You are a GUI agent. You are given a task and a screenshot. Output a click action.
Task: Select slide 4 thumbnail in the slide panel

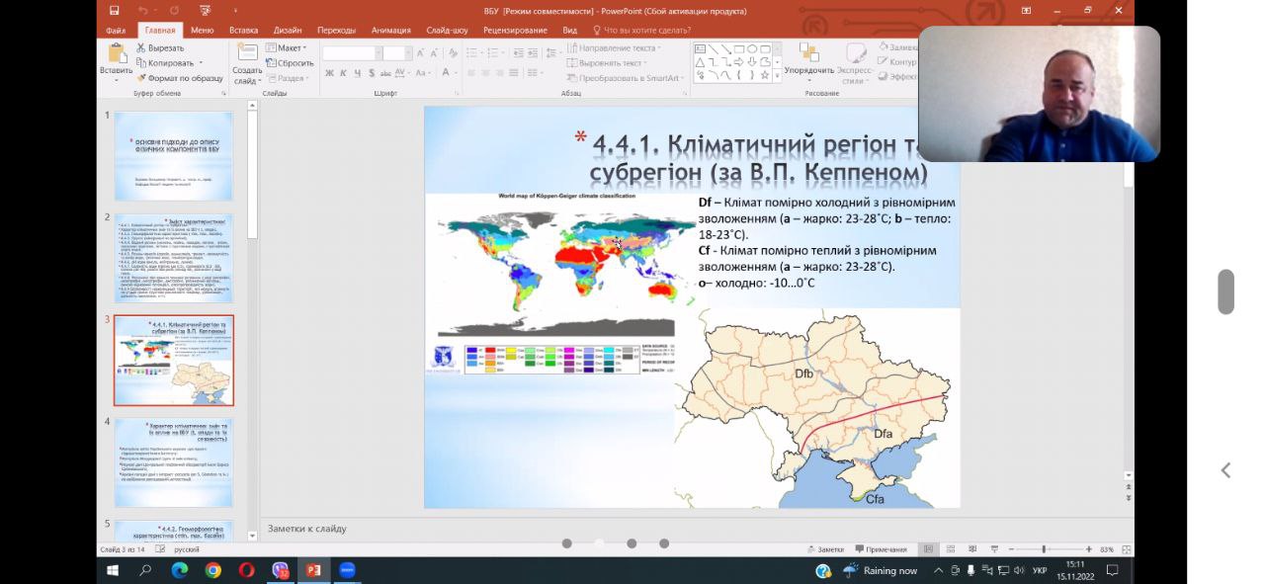click(x=174, y=462)
